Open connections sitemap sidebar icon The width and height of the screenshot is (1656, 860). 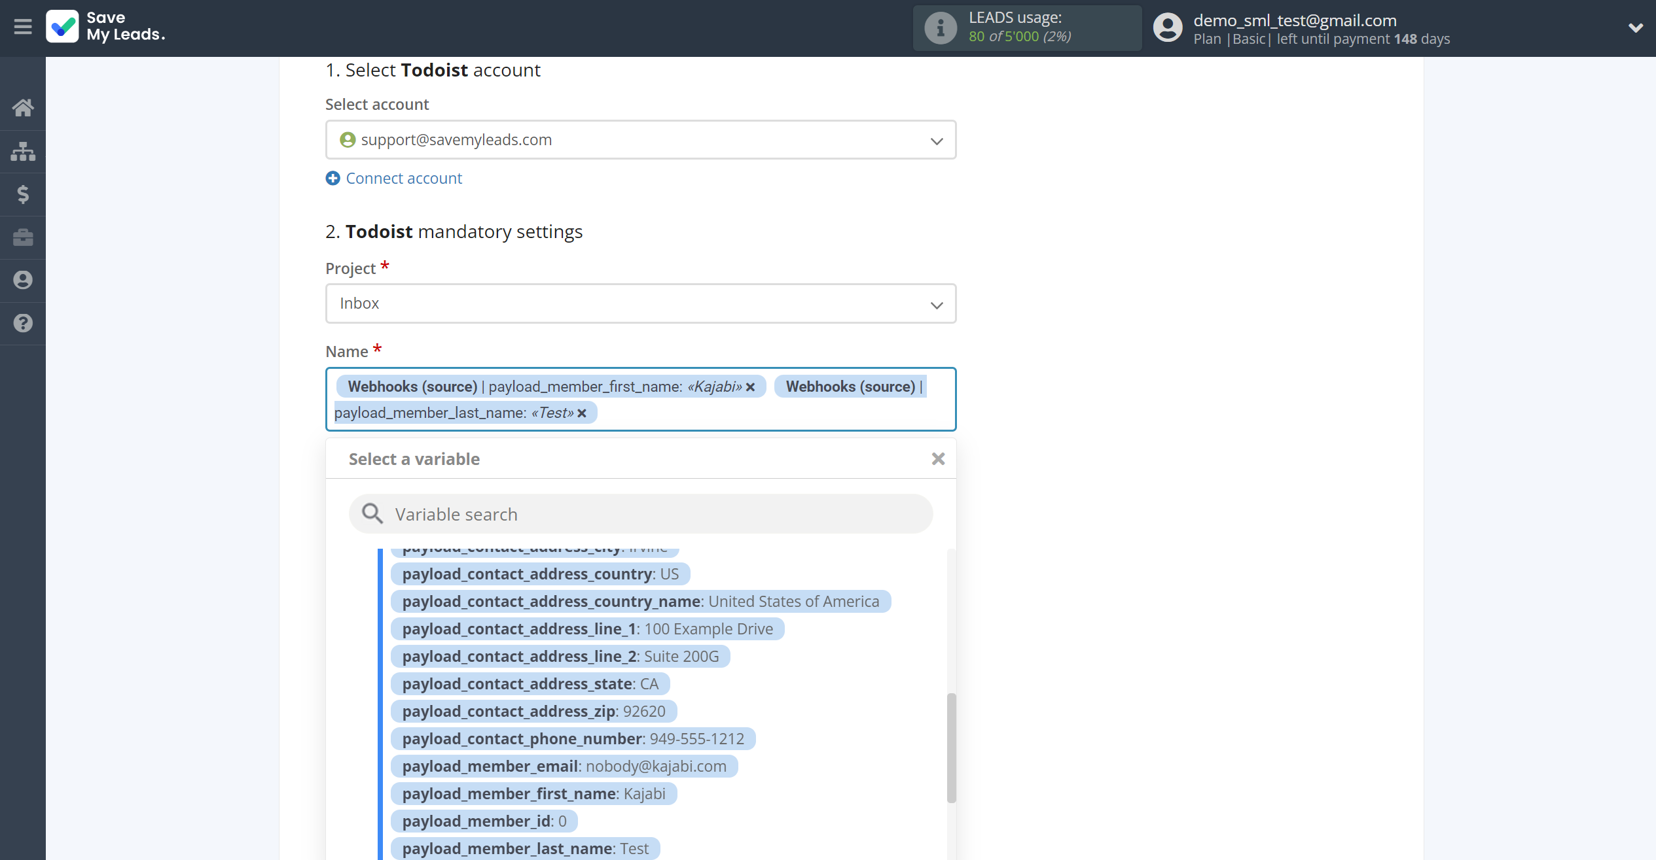[23, 151]
